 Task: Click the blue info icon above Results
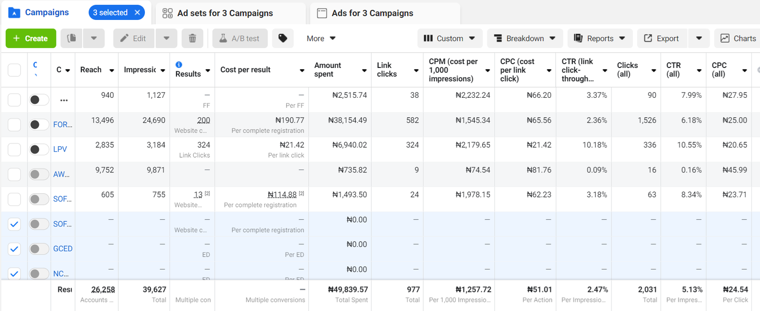click(x=179, y=65)
